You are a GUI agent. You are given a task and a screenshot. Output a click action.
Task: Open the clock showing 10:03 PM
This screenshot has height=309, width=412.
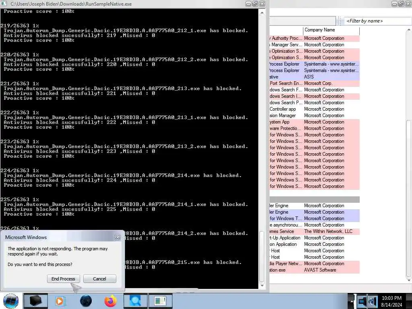coord(391,298)
